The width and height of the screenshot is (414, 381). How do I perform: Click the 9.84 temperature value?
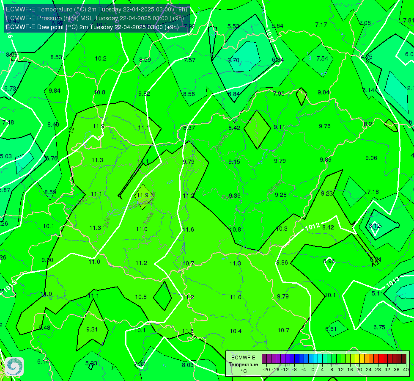[55, 91]
